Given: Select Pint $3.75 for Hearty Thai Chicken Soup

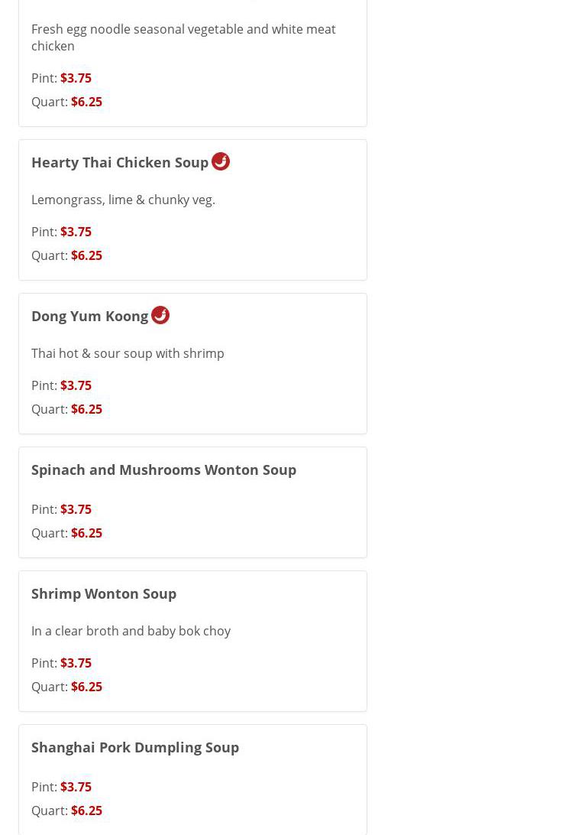Looking at the screenshot, I should 76,232.
